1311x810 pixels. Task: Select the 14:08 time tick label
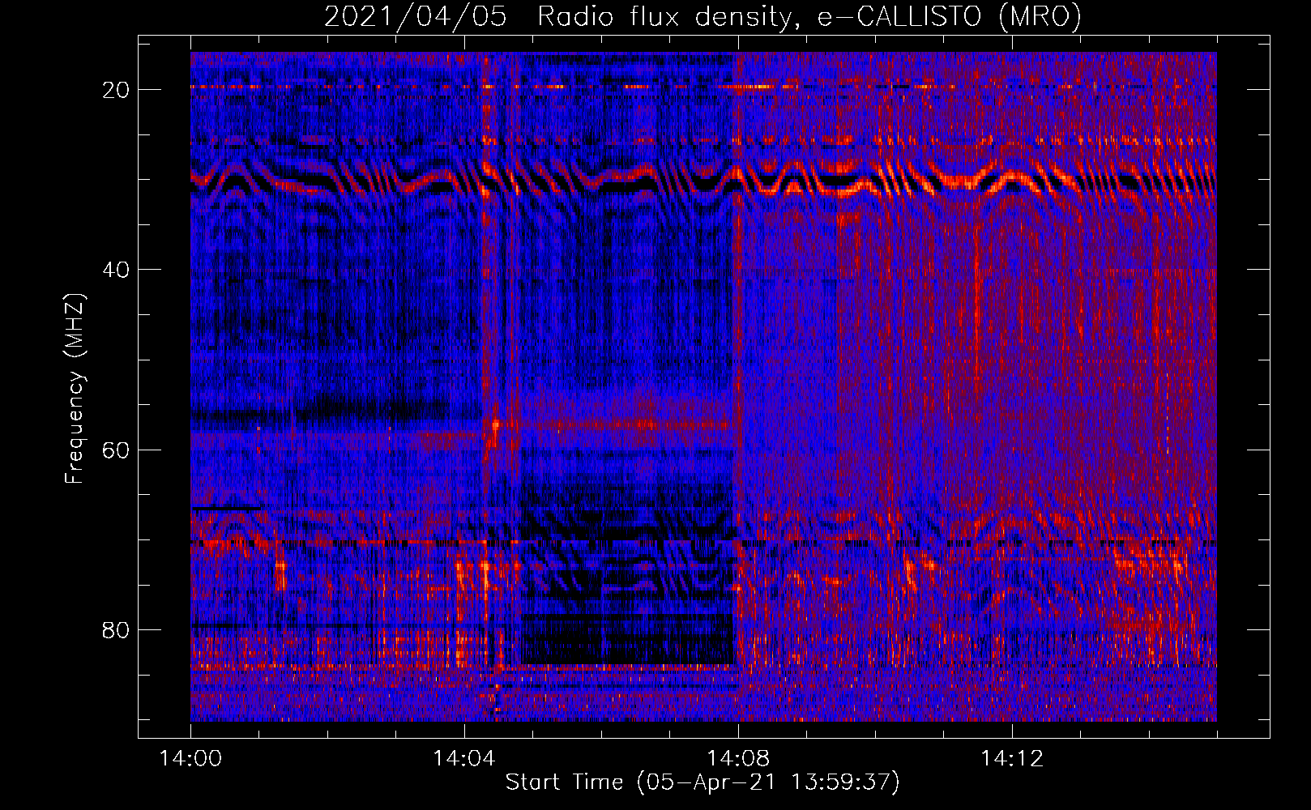tap(737, 759)
